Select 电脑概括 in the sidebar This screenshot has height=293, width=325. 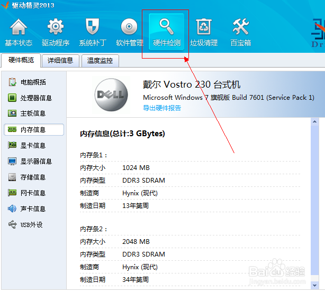34,82
